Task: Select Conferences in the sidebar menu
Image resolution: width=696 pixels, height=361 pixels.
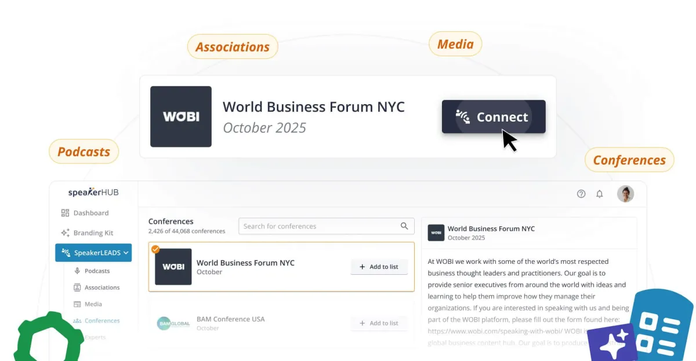Action: coord(101,320)
